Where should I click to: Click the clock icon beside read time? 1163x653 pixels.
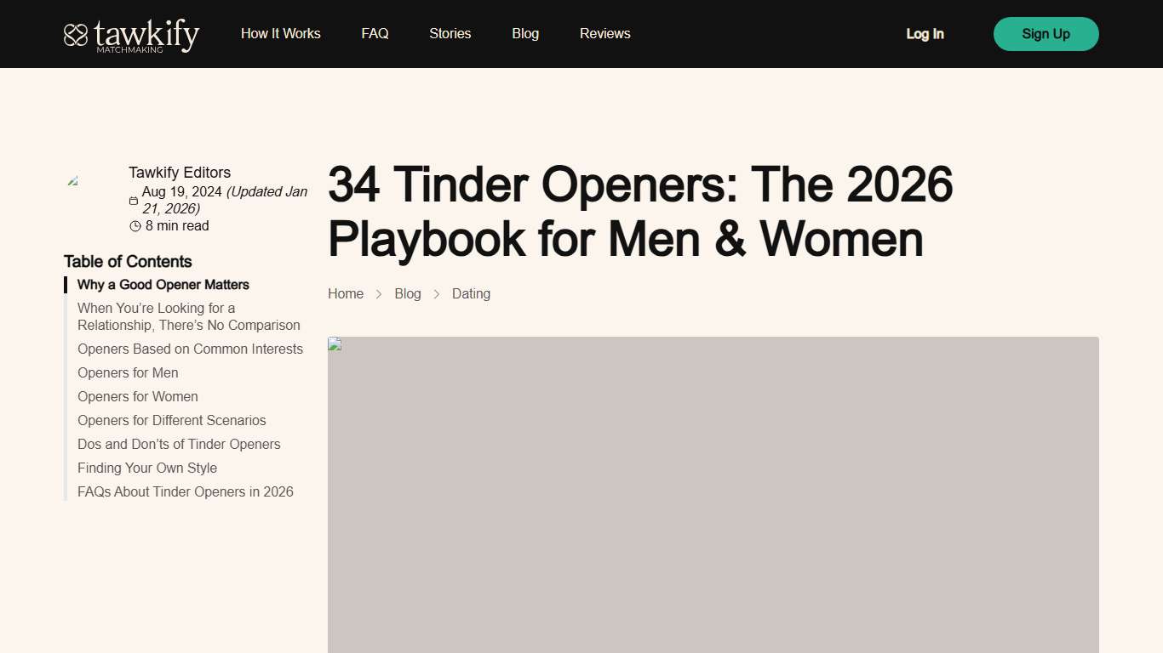tap(135, 225)
